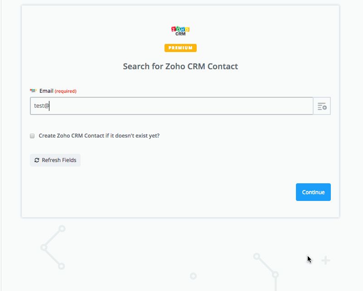This screenshot has width=363, height=291.
Task: Click the top circle of left branch graphic
Action: pyautogui.click(x=62, y=229)
